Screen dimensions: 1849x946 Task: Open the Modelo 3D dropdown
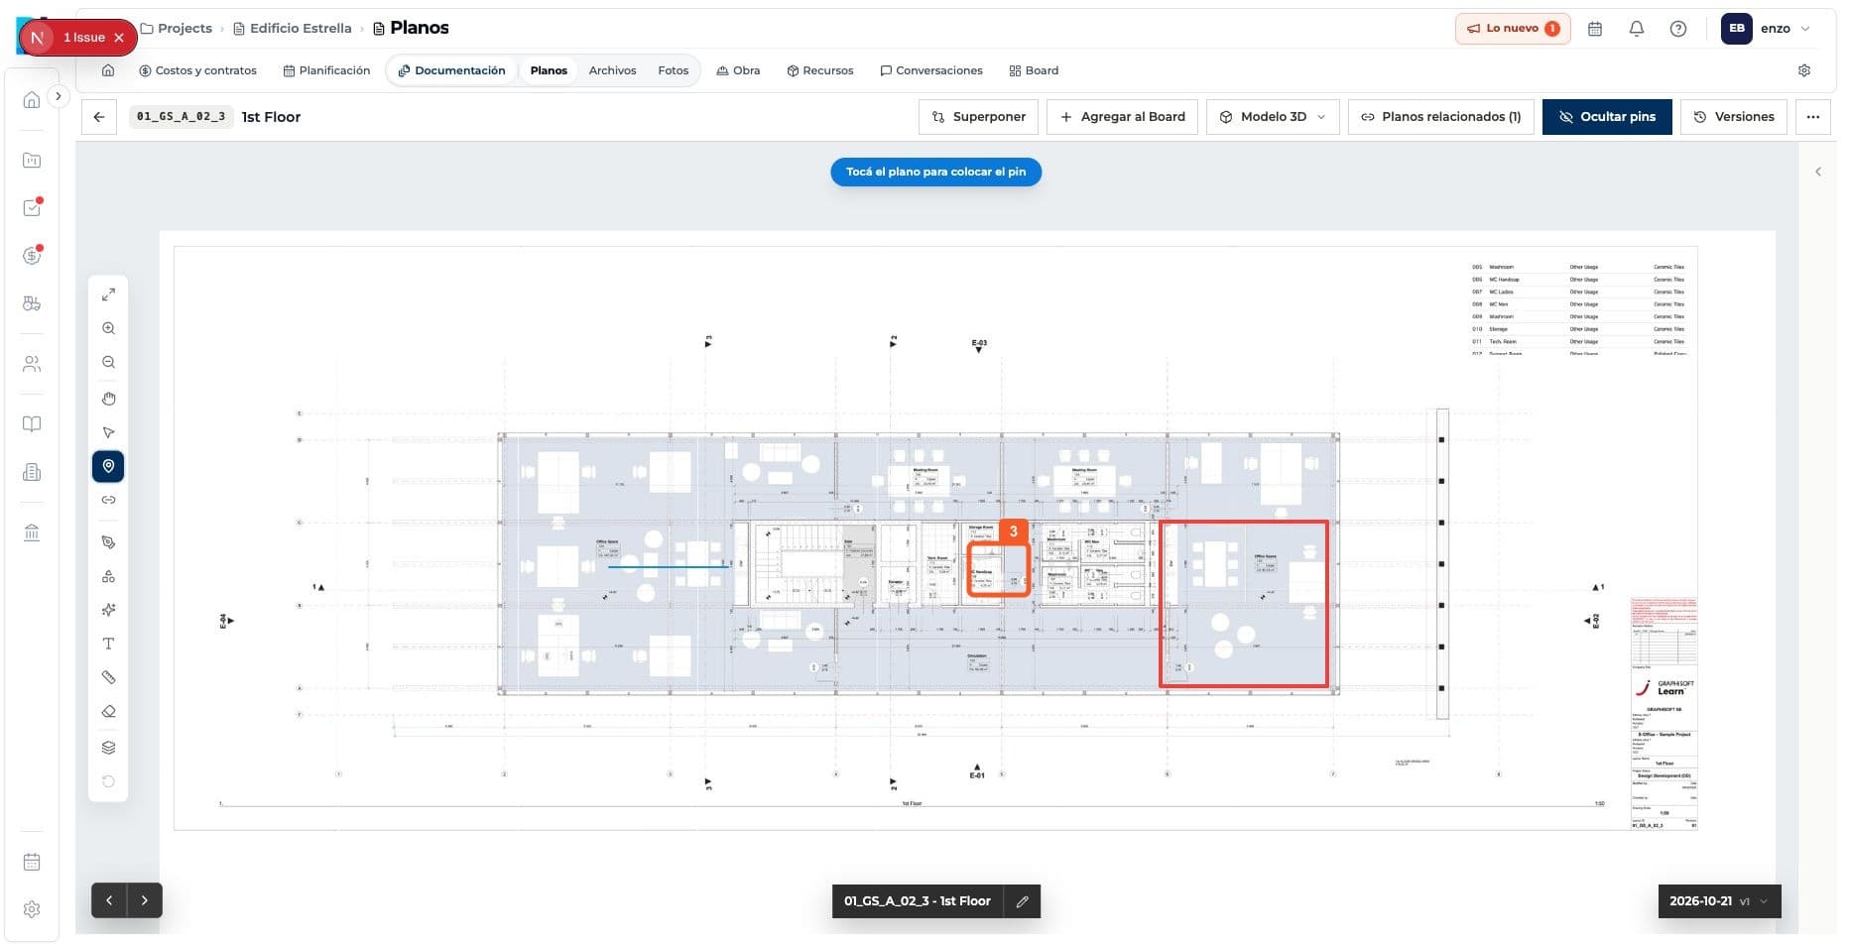(x=1273, y=117)
